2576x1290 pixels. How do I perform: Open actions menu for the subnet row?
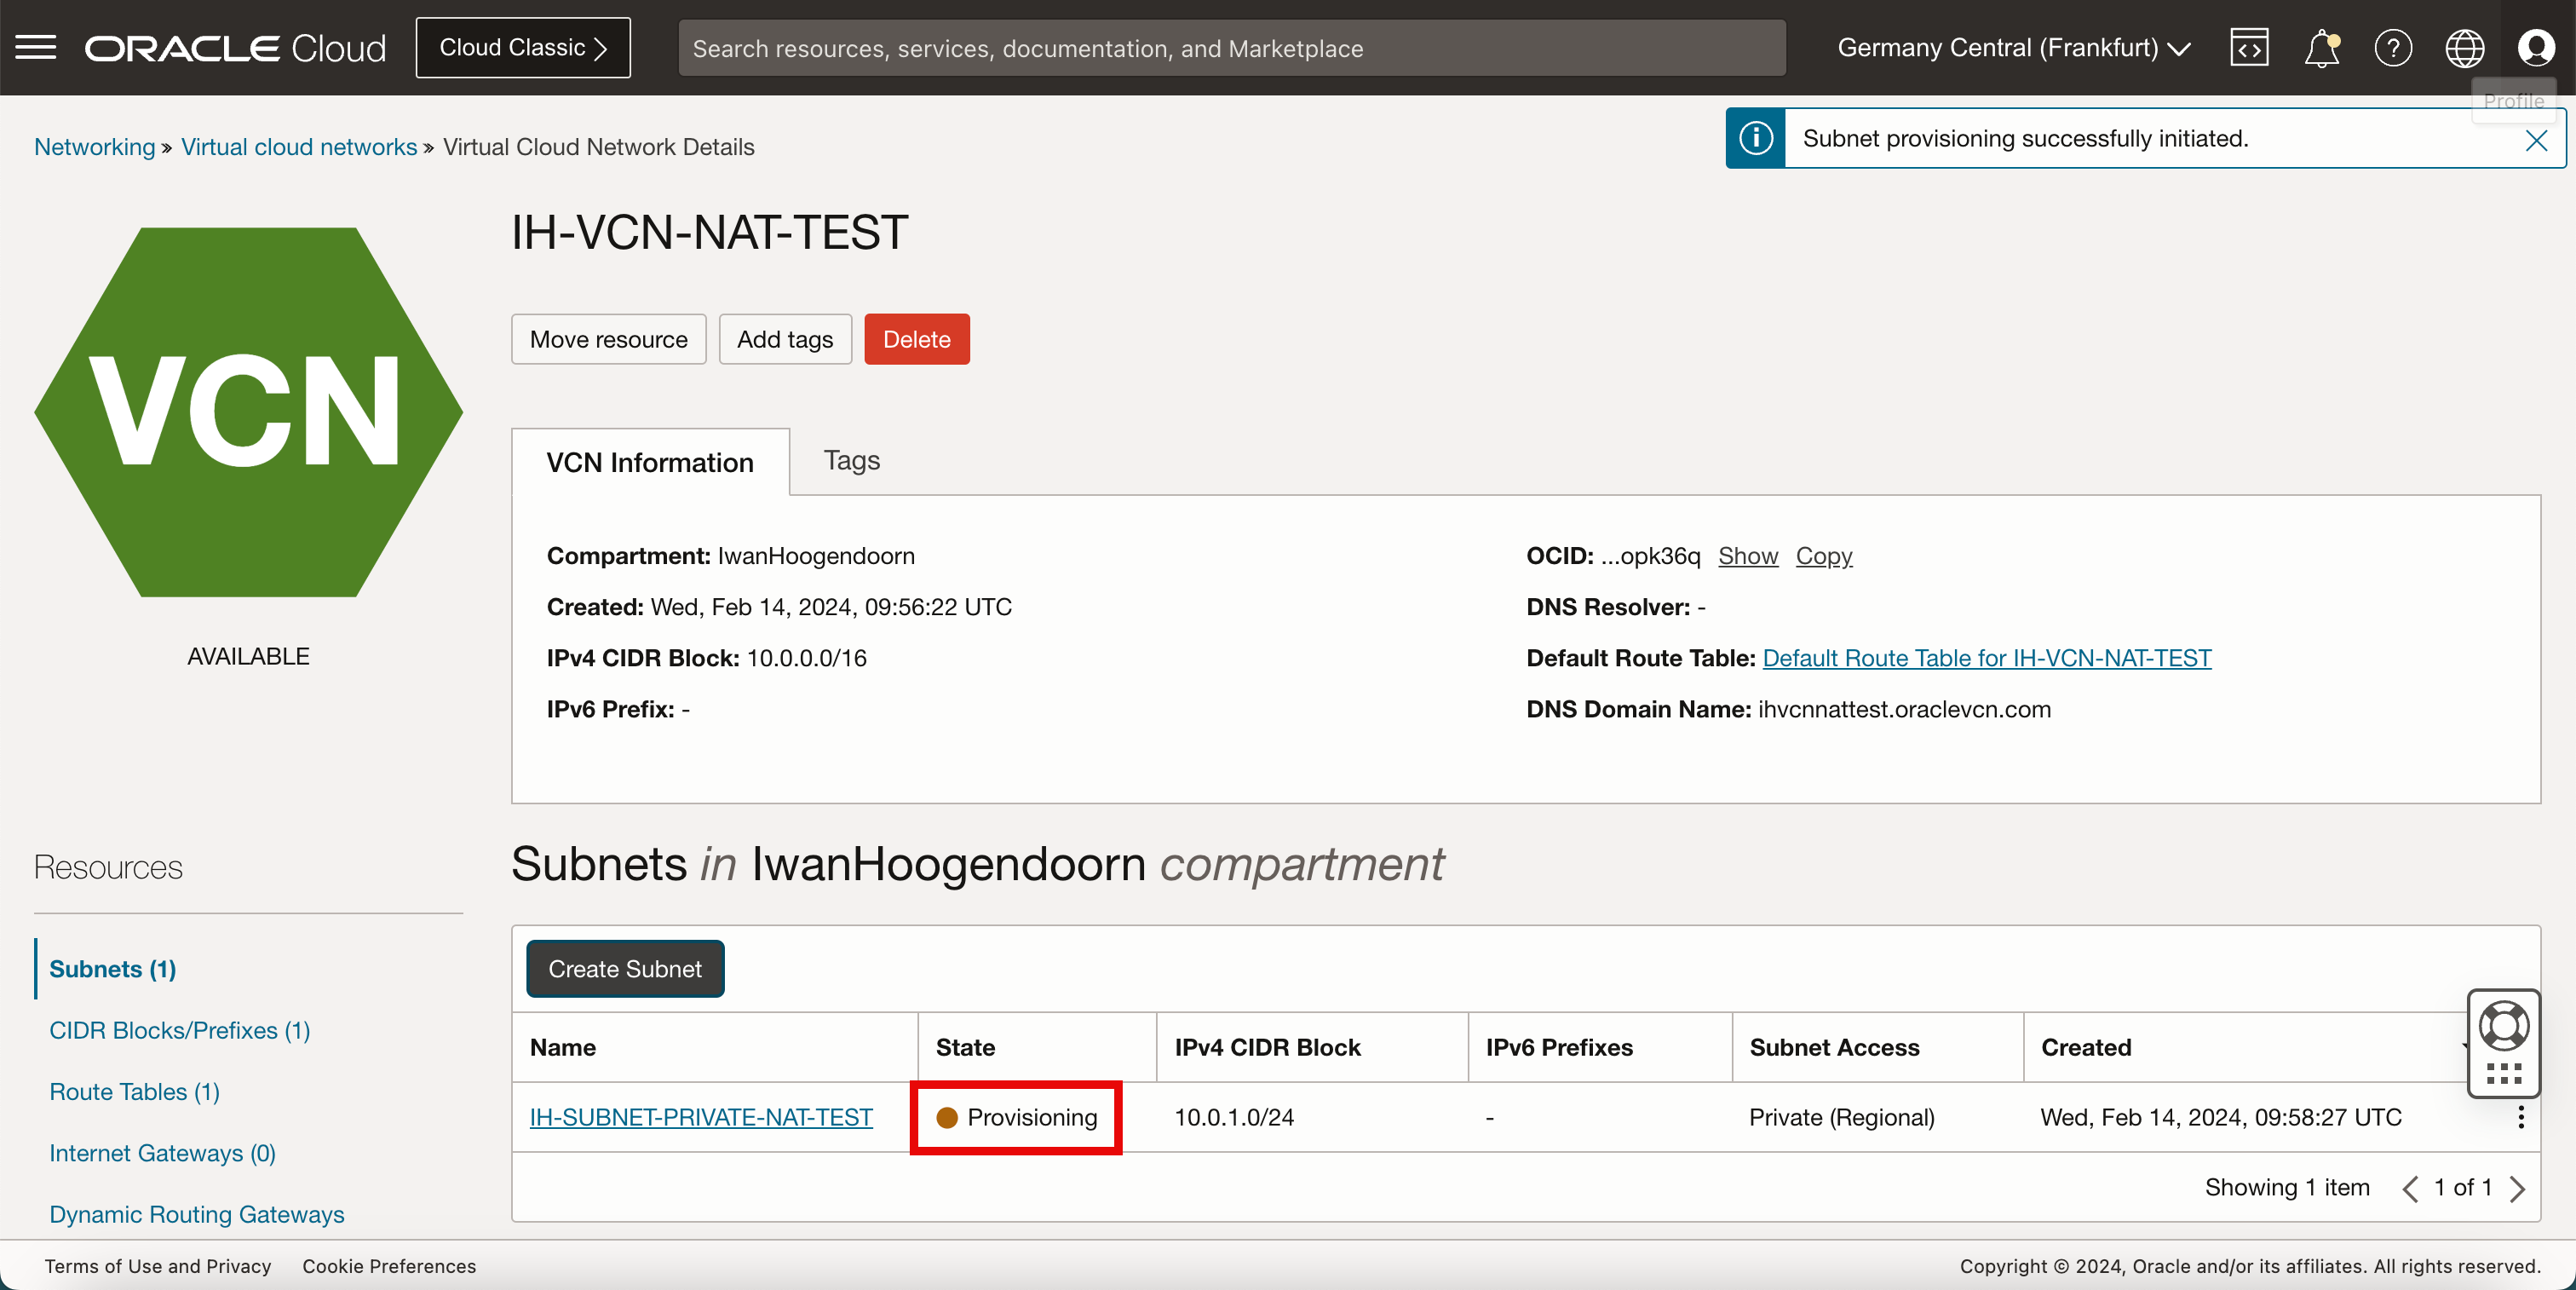[2521, 1117]
